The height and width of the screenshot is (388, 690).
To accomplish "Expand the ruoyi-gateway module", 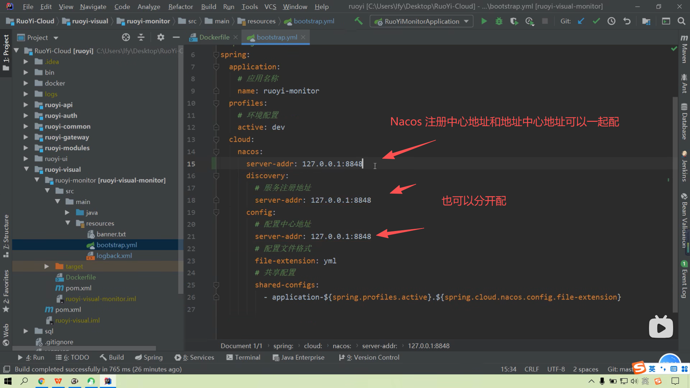I will point(26,137).
